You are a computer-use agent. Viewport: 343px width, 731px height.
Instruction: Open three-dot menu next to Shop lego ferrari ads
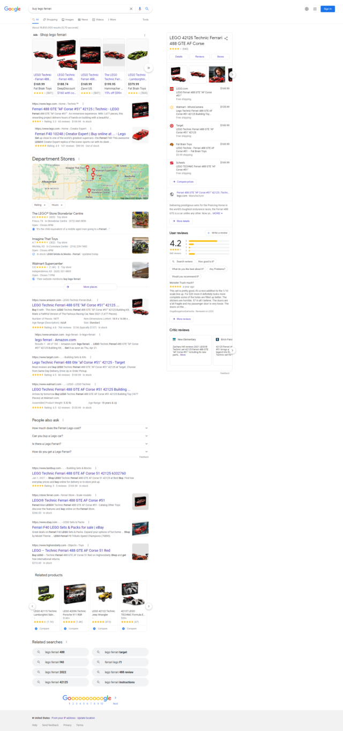144,35
